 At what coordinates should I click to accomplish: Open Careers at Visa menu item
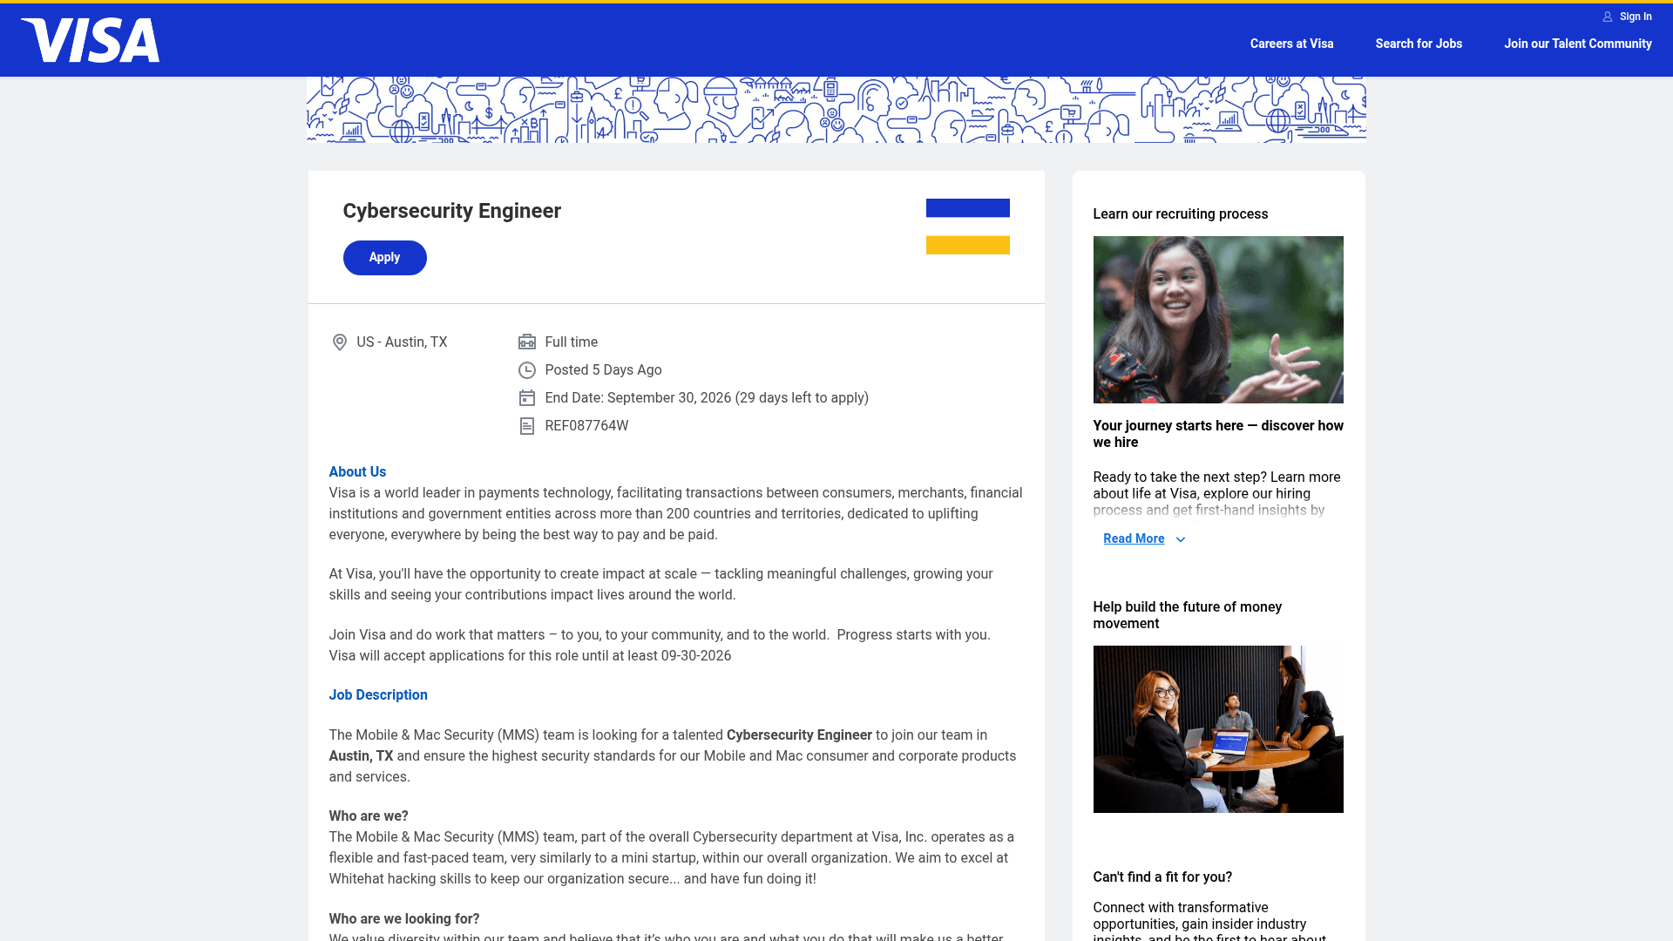coord(1291,44)
